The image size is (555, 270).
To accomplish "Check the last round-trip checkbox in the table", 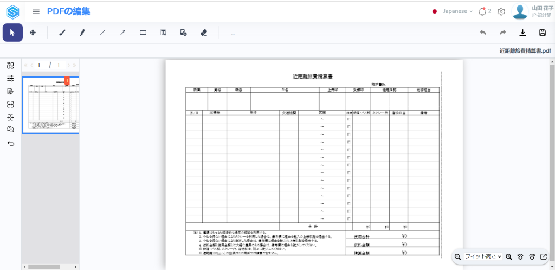I will coord(349,218).
